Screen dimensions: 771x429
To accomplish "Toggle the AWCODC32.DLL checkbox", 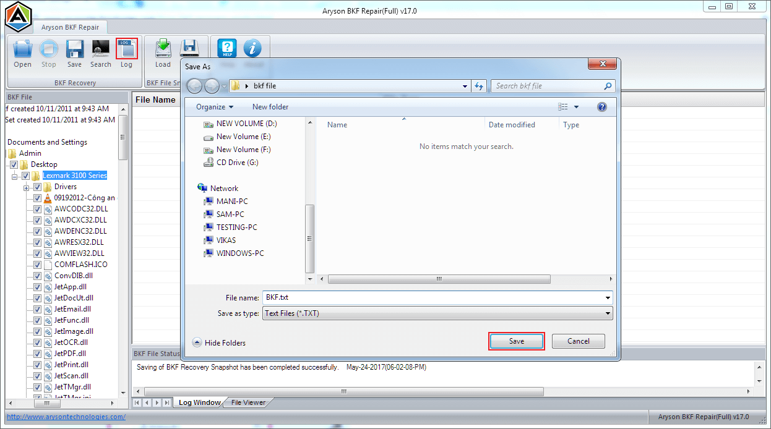I will [38, 209].
